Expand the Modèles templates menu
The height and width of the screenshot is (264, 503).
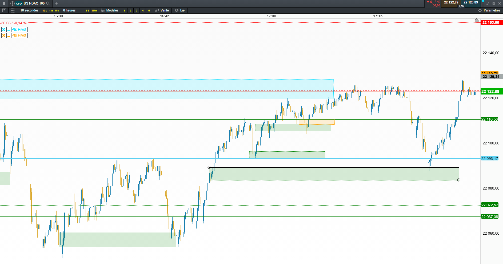point(110,10)
